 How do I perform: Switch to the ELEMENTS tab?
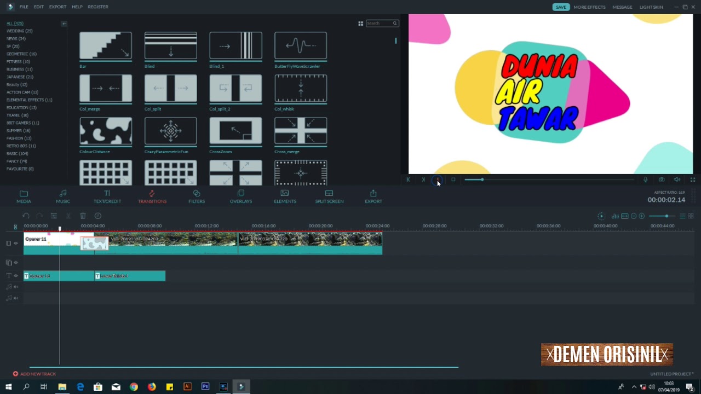click(285, 197)
